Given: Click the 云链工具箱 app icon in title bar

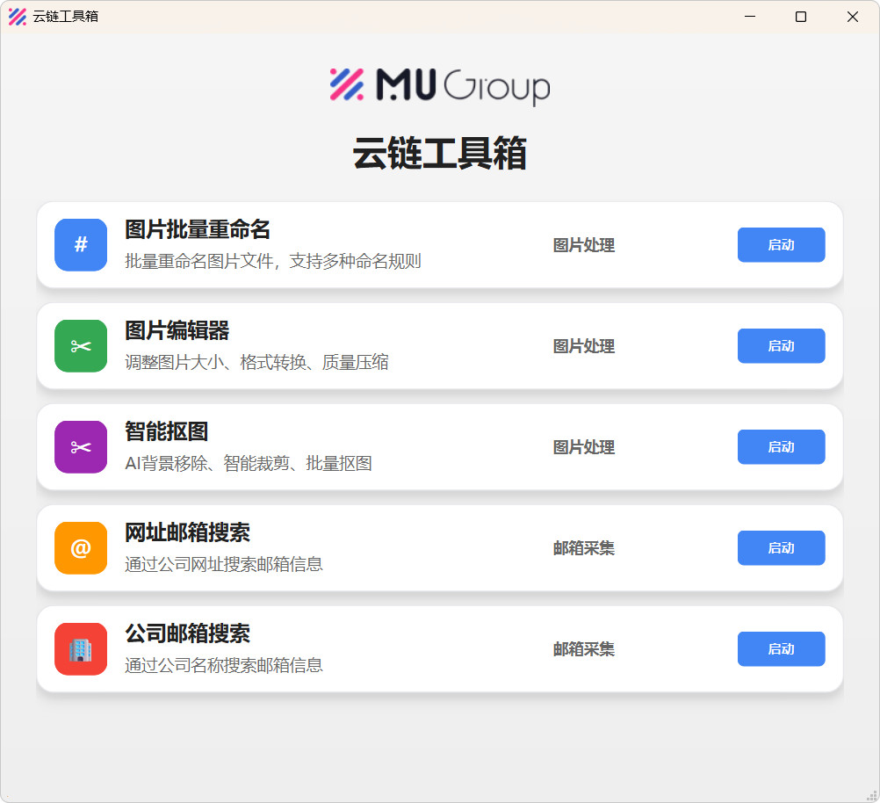Looking at the screenshot, I should point(17,17).
